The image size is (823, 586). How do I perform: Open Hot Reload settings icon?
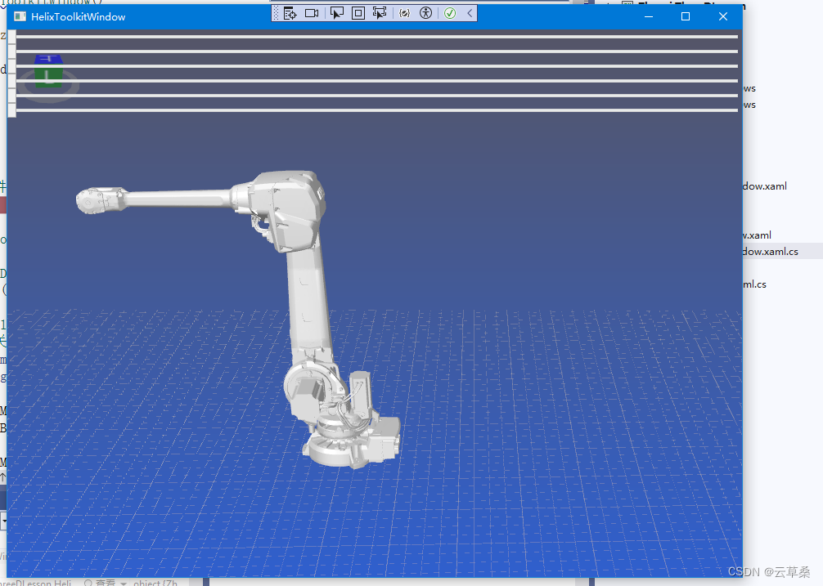405,13
